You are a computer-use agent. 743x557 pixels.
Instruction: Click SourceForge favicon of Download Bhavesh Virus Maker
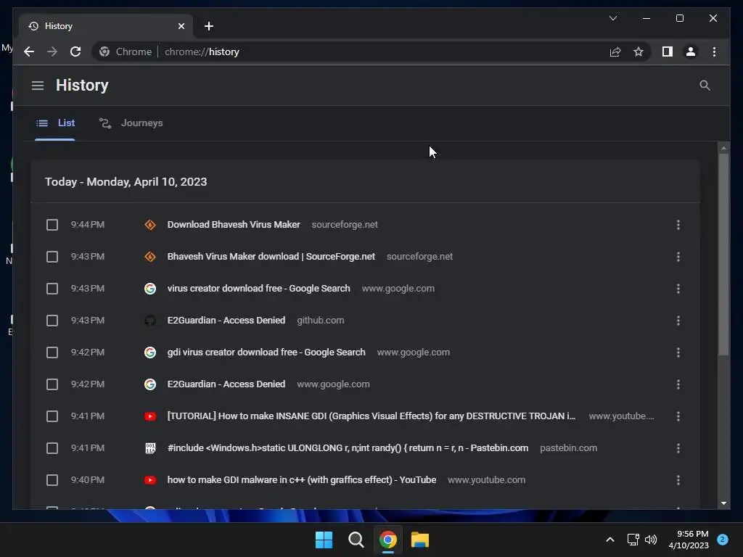tap(150, 225)
